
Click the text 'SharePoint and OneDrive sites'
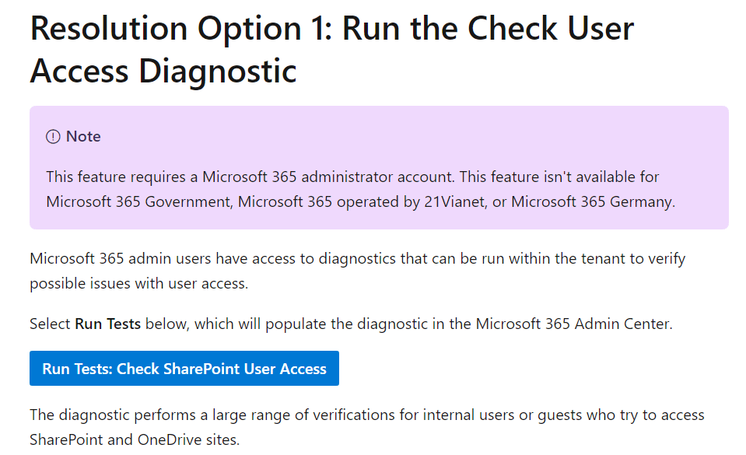(x=133, y=439)
